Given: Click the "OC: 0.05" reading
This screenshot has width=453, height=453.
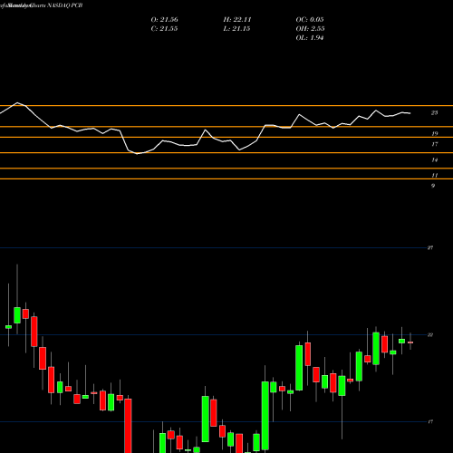Looking at the screenshot, I should click(310, 20).
